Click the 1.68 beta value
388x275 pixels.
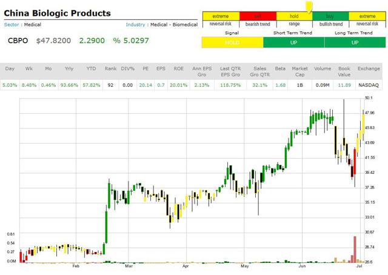click(x=280, y=85)
